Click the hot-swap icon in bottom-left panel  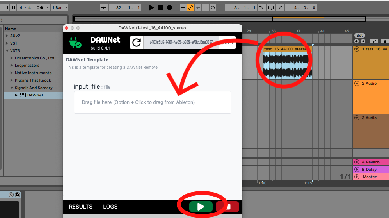(11, 195)
